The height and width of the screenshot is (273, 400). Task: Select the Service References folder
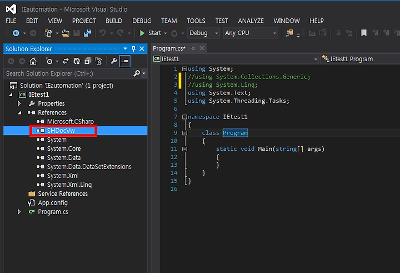63,194
